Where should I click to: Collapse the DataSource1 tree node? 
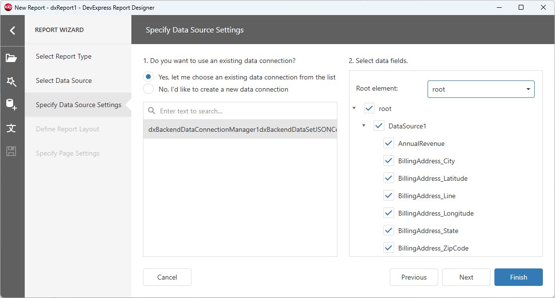point(365,125)
